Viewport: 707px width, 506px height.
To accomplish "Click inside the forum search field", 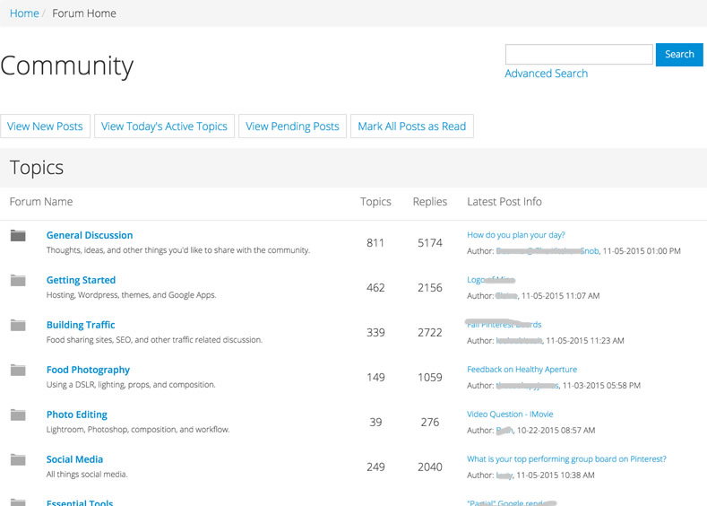I will point(579,55).
